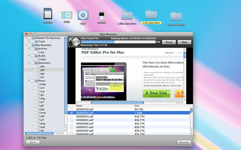The height and width of the screenshot is (150, 241).
Task: Click the hard drive scan icon
Action: 74,42
